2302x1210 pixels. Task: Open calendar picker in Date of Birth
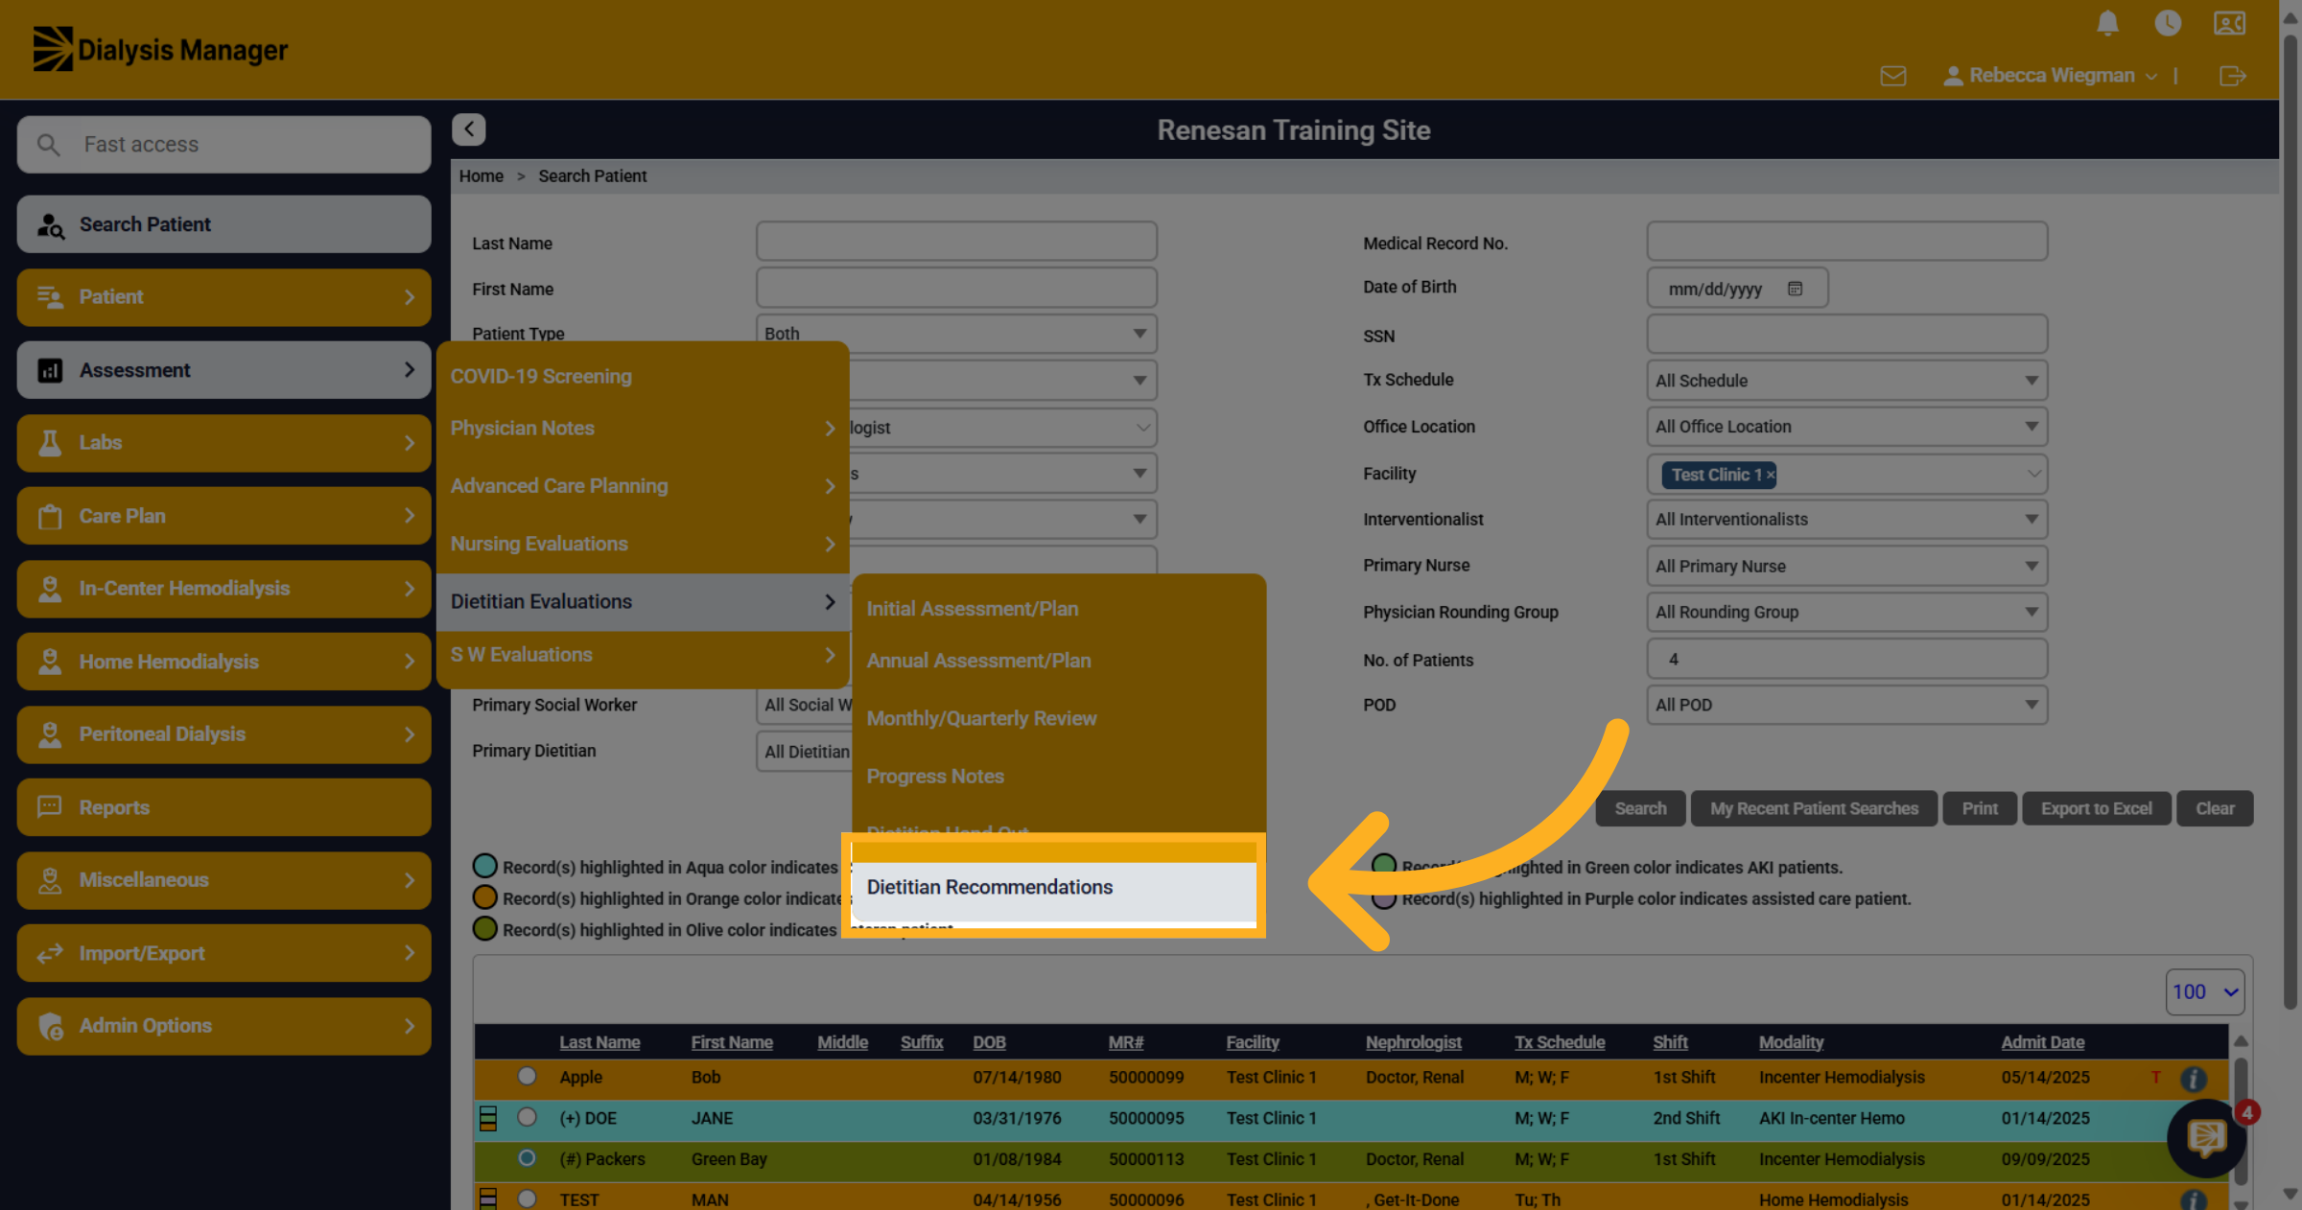coord(1795,289)
